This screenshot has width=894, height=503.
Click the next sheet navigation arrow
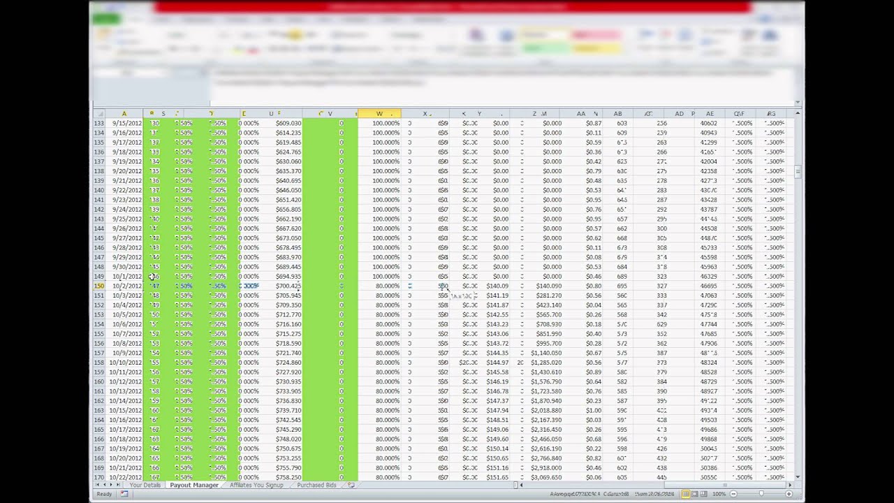111,485
